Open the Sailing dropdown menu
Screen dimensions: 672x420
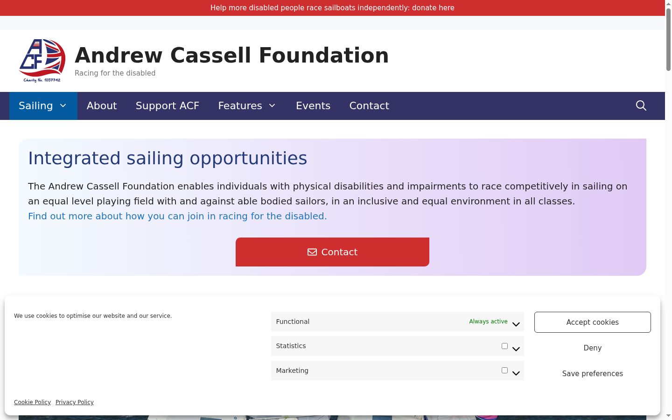pyautogui.click(x=43, y=106)
